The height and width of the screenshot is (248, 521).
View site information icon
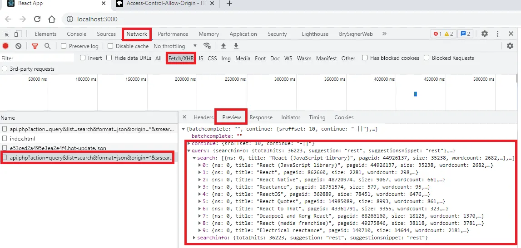click(70, 19)
